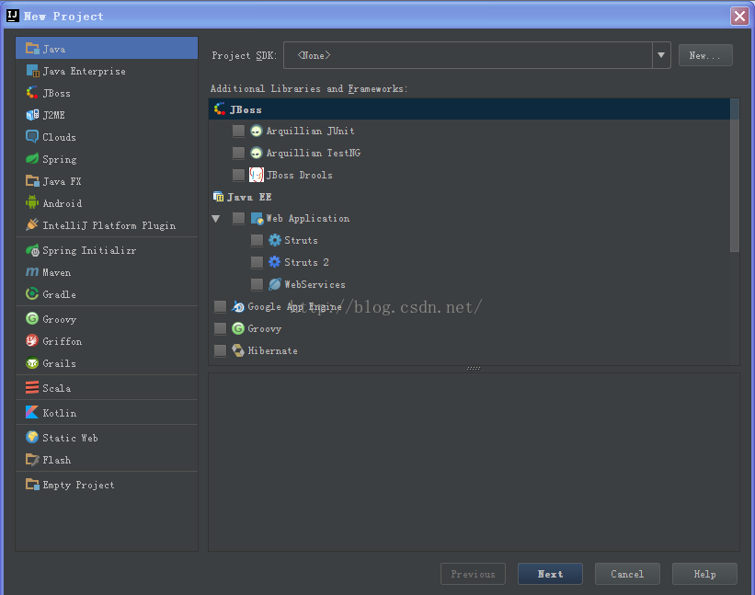Image resolution: width=755 pixels, height=595 pixels.
Task: Select the J2ME project icon
Action: [32, 115]
